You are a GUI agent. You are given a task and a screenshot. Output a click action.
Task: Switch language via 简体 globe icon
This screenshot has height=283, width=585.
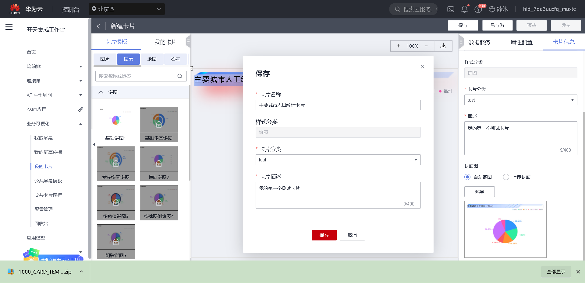point(498,9)
